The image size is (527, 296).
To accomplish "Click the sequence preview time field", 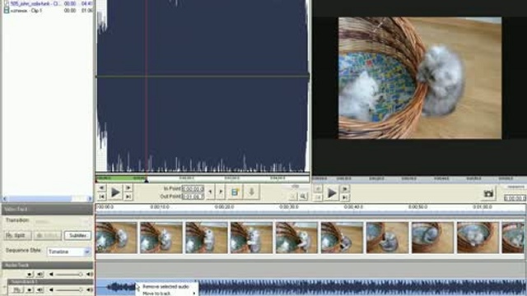I will tap(515, 198).
